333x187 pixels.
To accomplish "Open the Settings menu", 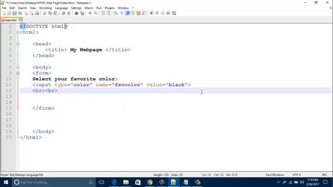I will point(76,8).
